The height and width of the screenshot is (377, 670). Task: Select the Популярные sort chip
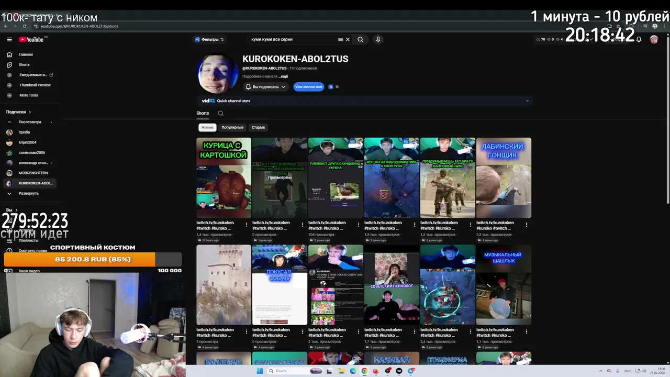[232, 127]
